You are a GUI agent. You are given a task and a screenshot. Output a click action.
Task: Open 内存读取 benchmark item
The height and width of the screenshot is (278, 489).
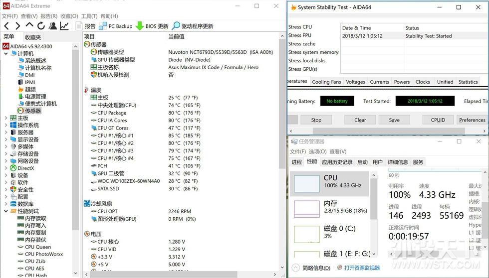click(32, 218)
